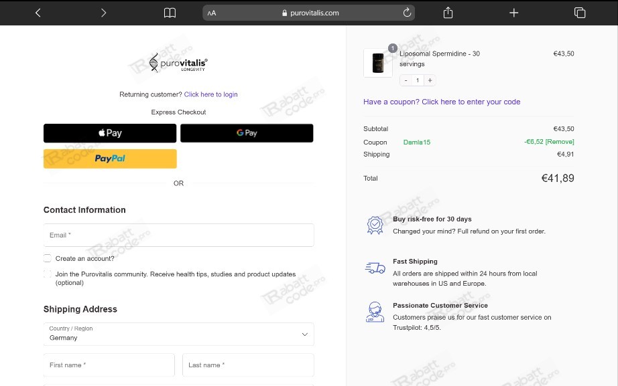Pay with the Apple Pay button
The height and width of the screenshot is (386, 618).
pos(110,133)
